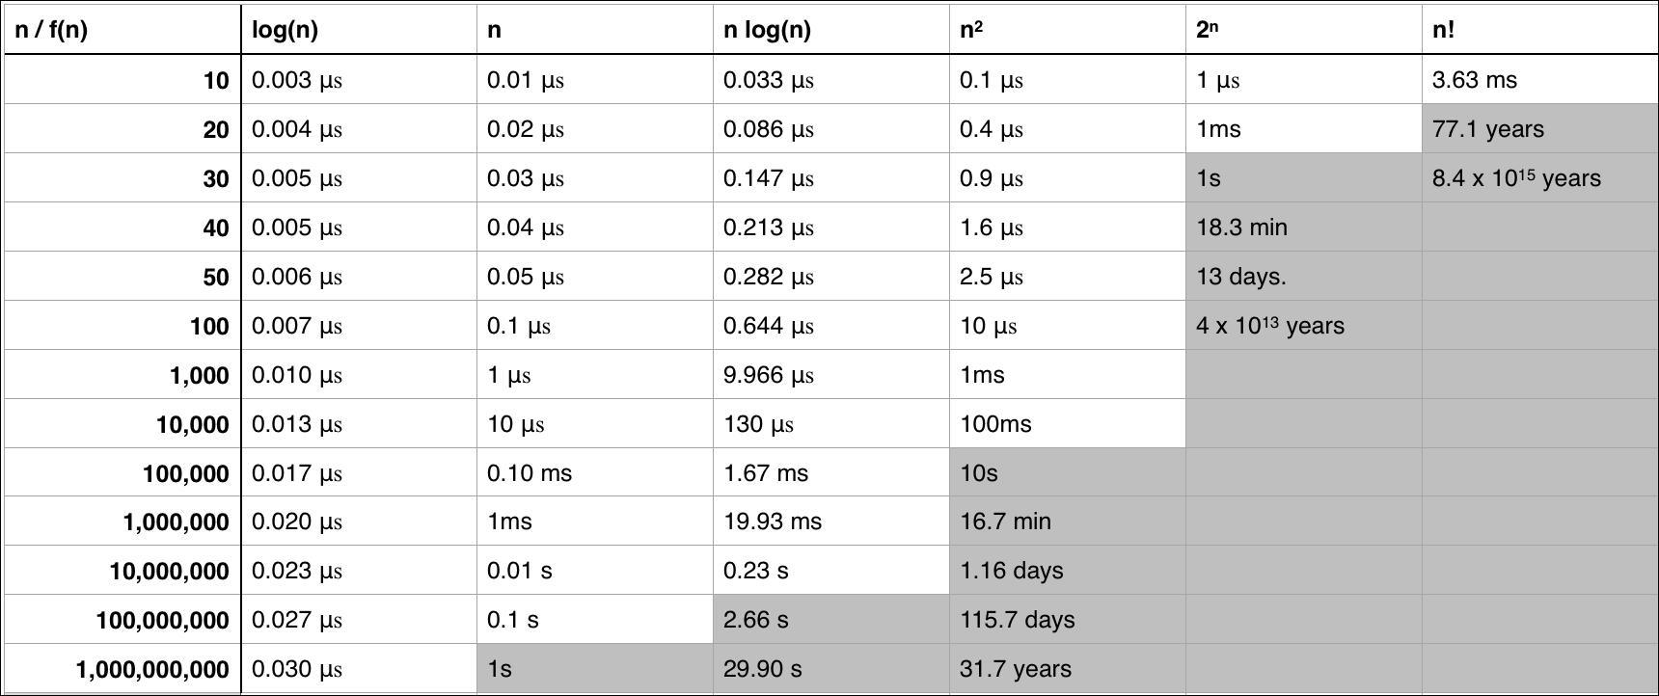1659x696 pixels.
Task: Select the n / f(n) header cell
Action: pyautogui.click(x=122, y=30)
